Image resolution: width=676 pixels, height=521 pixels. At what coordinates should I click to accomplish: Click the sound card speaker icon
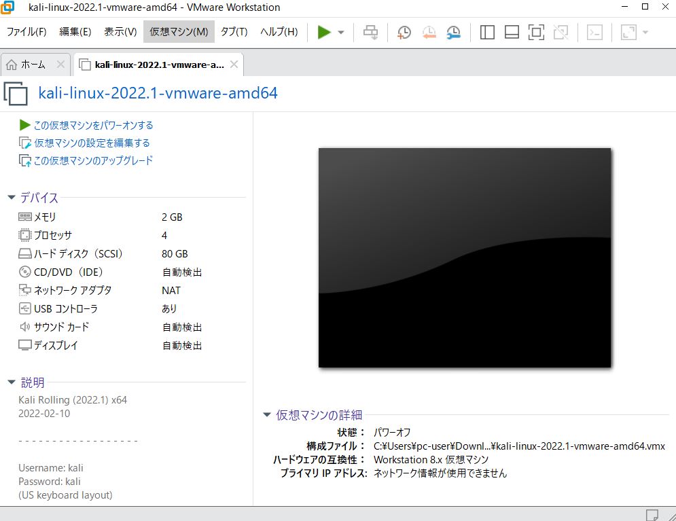click(x=25, y=327)
